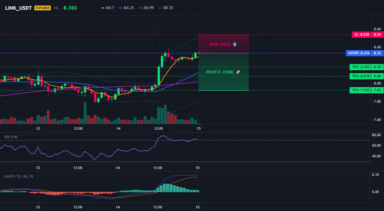Click the RISK AREA text
This screenshot has width=384, height=211.
pos(220,45)
